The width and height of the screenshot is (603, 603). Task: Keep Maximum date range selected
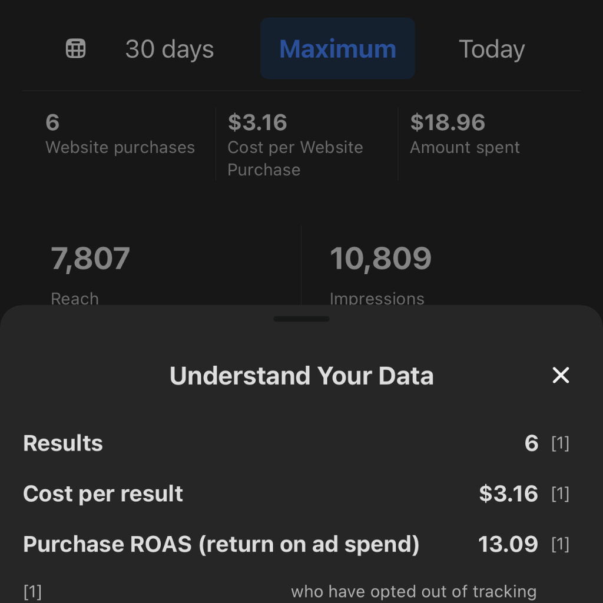[337, 48]
